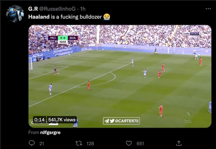
Task: Click the 128 retweet count
Action: [x=90, y=144]
